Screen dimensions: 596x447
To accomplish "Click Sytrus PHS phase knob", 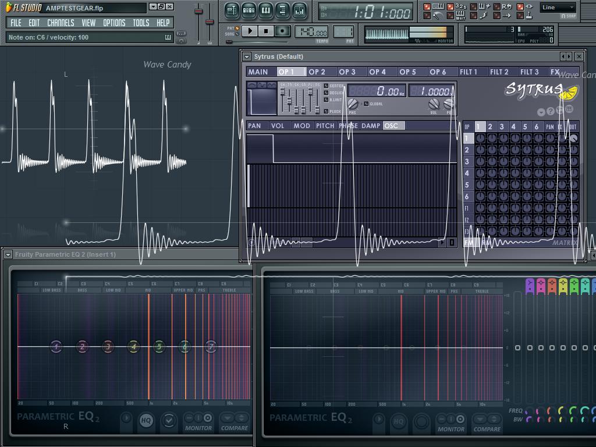I will pyautogui.click(x=353, y=104).
